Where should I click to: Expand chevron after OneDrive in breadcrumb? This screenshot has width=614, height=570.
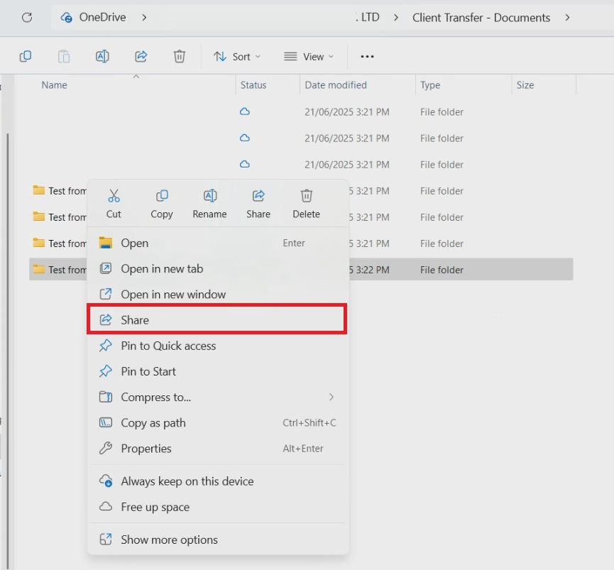[145, 18]
